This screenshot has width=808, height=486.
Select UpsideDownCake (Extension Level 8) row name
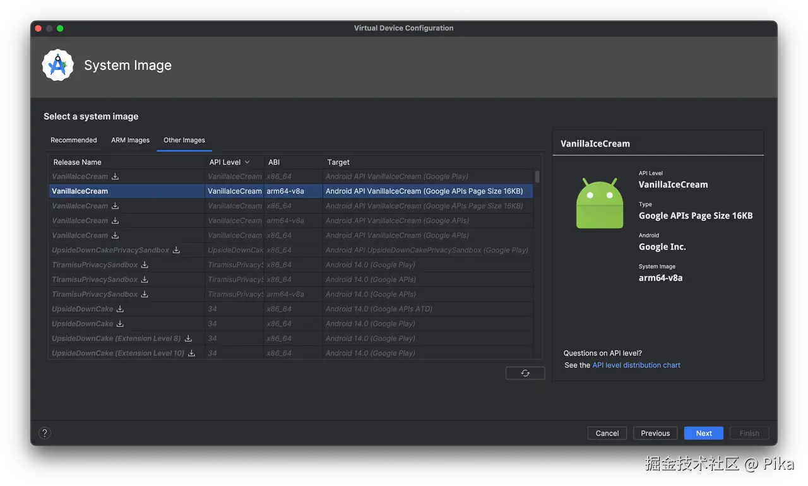pos(116,338)
